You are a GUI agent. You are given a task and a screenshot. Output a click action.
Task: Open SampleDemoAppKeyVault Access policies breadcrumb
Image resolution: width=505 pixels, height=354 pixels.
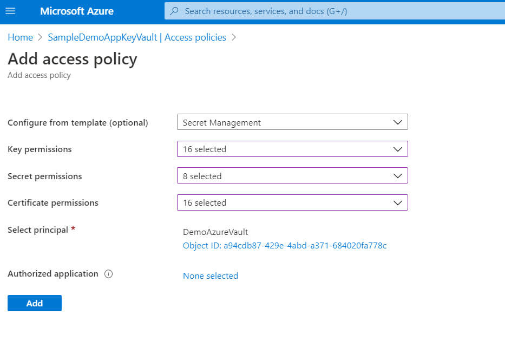(x=137, y=37)
